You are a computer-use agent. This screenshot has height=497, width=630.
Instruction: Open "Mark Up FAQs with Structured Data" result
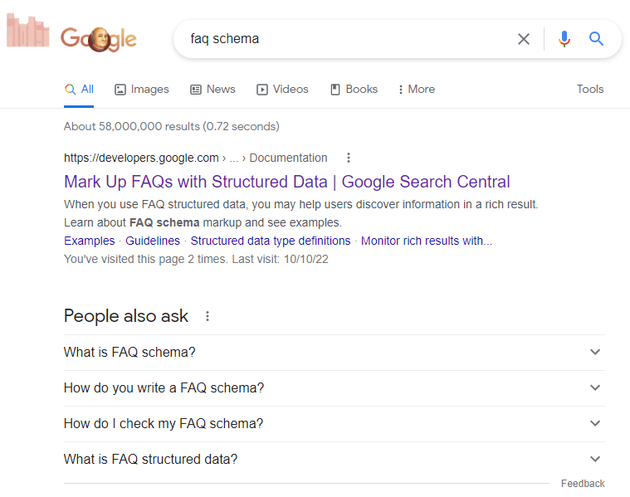(286, 182)
